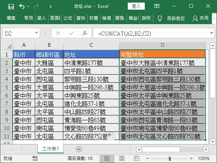Zoom in with the plus button

191,159
